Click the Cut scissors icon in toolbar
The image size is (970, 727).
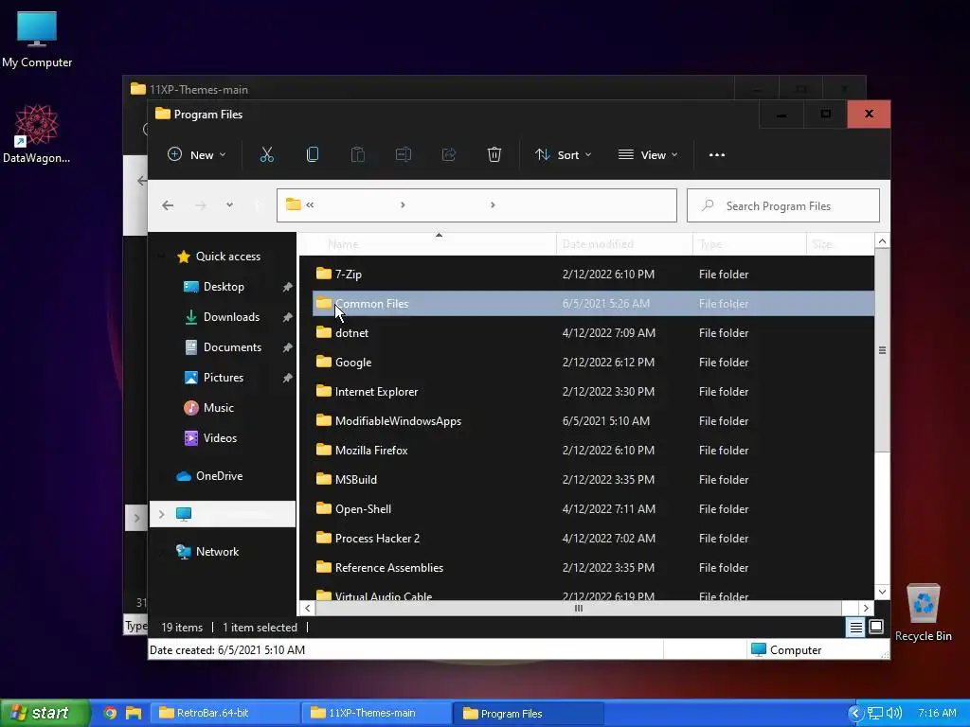point(266,154)
